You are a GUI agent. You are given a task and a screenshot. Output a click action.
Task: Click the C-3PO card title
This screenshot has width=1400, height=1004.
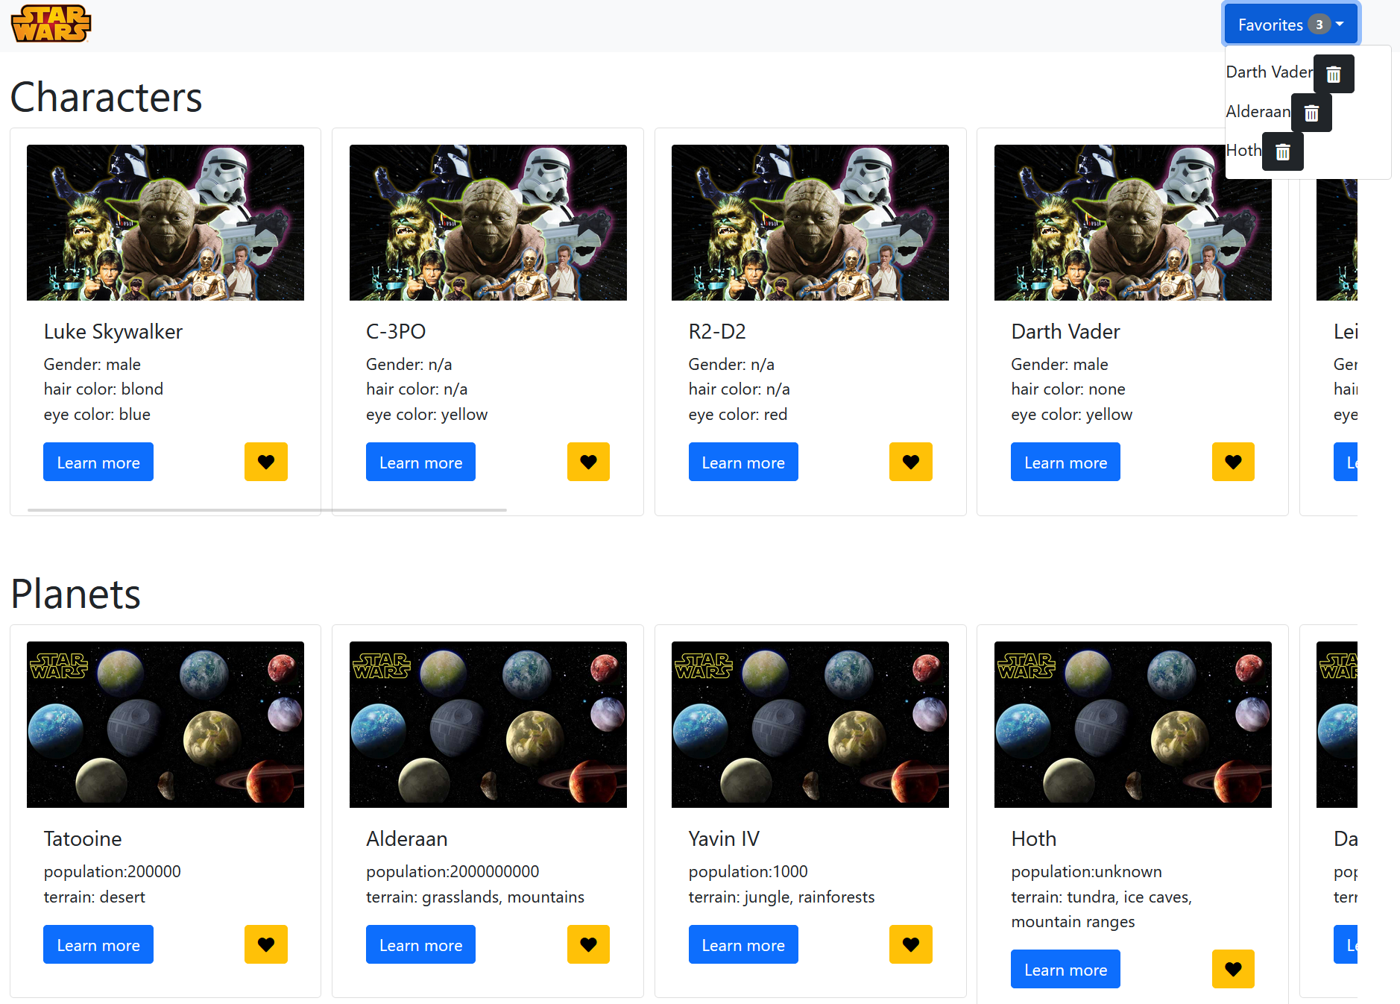point(396,331)
